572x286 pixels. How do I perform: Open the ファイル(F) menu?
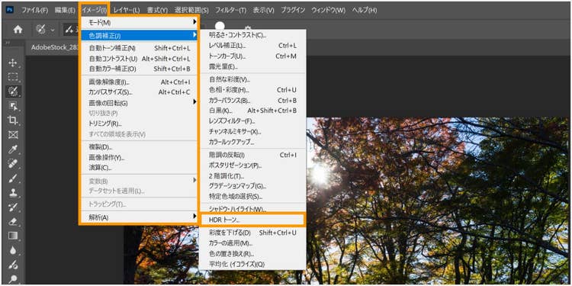click(34, 10)
